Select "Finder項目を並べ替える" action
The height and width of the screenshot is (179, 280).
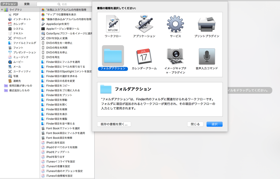click(60, 124)
